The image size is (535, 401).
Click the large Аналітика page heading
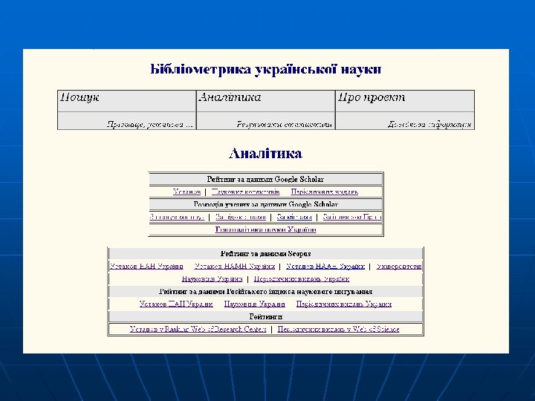coord(266,154)
